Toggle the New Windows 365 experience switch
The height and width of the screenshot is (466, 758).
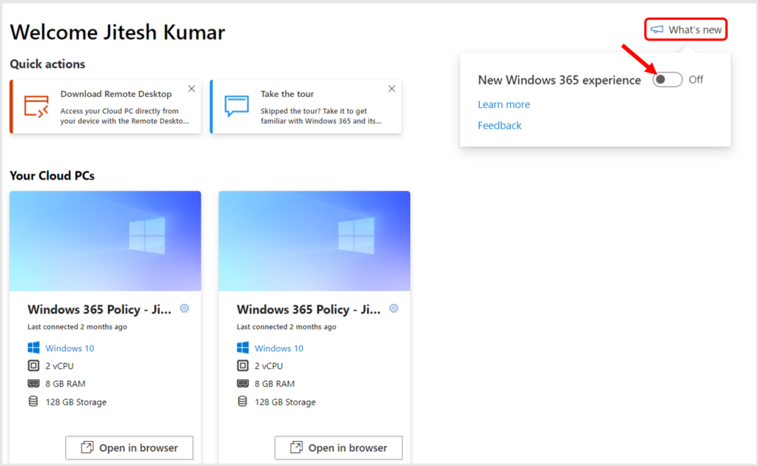[667, 80]
